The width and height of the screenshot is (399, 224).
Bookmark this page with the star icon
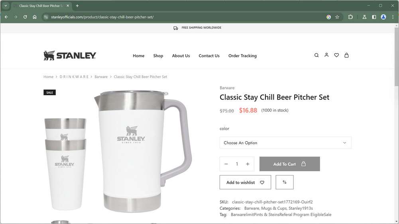tap(337, 17)
